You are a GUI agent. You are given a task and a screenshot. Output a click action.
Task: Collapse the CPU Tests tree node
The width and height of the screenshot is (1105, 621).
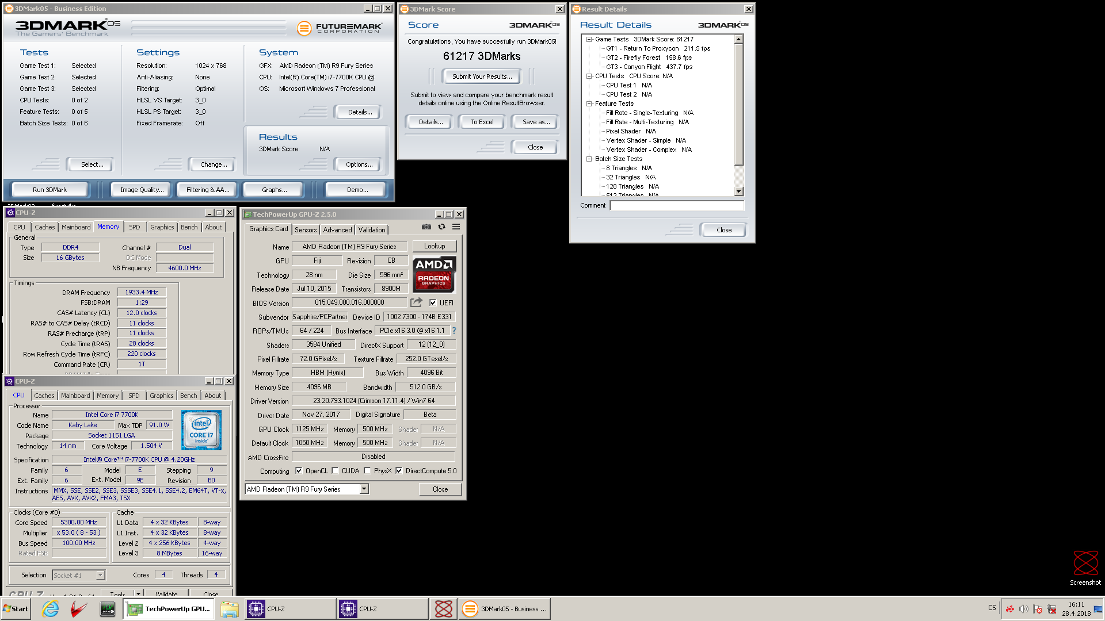(x=589, y=76)
